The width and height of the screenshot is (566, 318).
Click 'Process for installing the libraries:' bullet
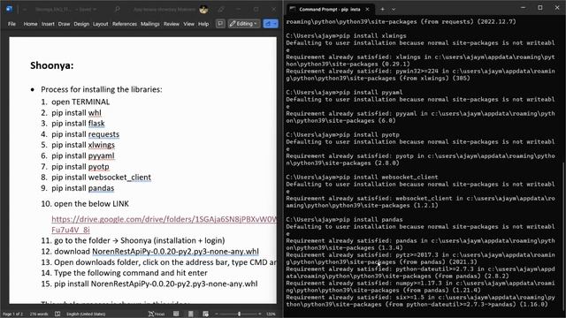pyautogui.click(x=102, y=89)
